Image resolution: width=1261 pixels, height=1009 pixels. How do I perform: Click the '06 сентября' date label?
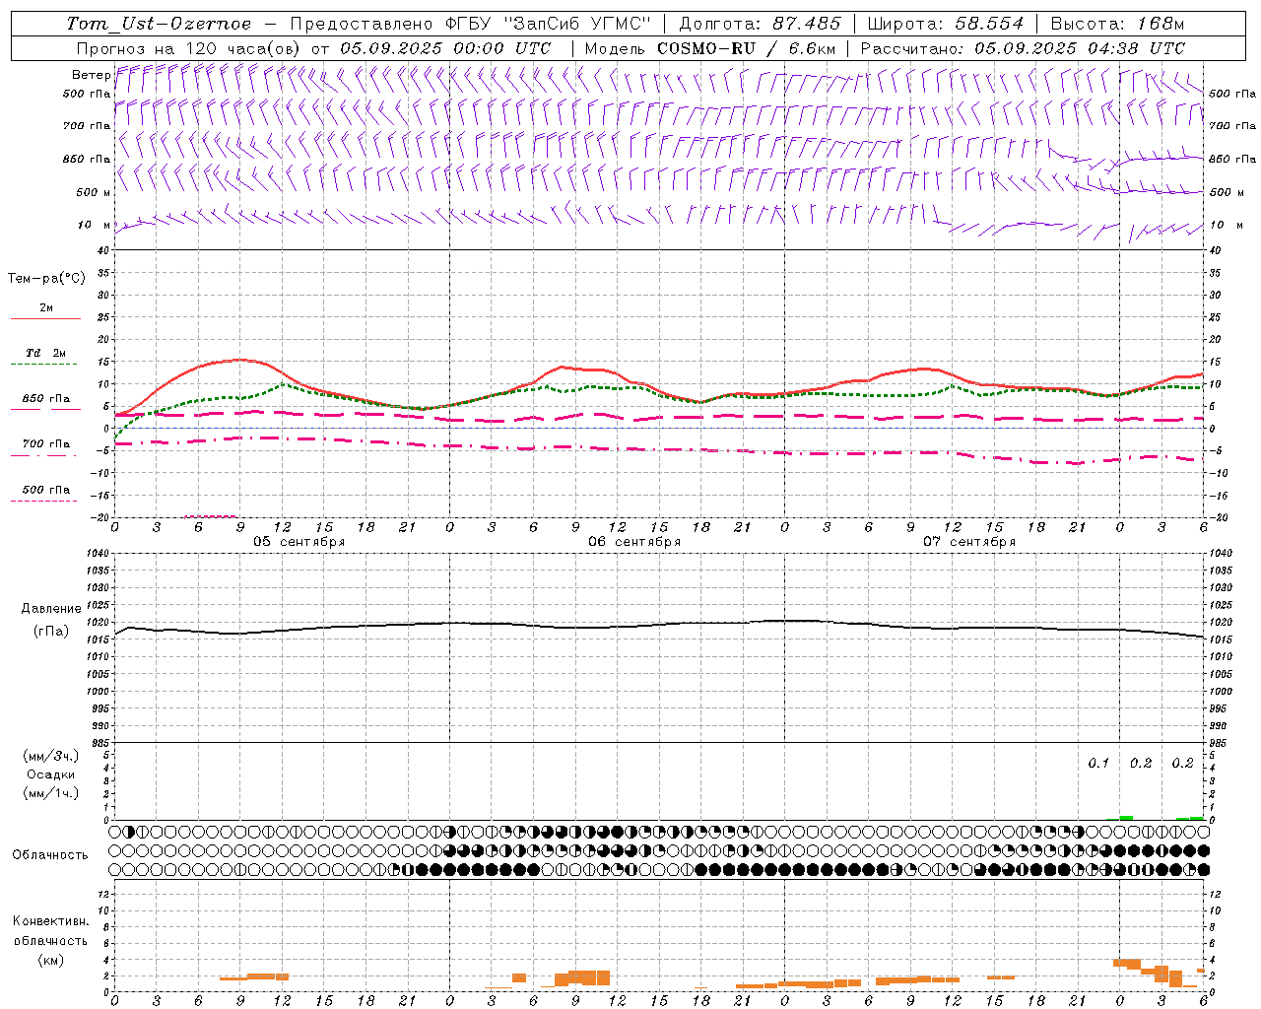click(634, 542)
